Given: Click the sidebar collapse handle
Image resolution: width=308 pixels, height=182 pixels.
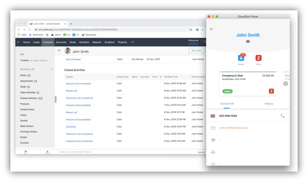Looking at the screenshot, I should point(56,99).
